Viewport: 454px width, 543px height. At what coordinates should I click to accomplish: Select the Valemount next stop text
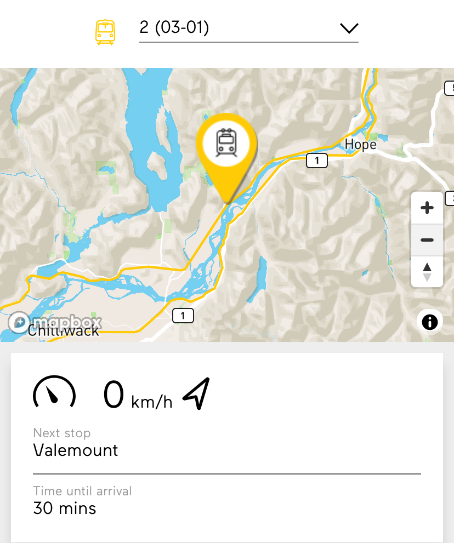pyautogui.click(x=76, y=450)
